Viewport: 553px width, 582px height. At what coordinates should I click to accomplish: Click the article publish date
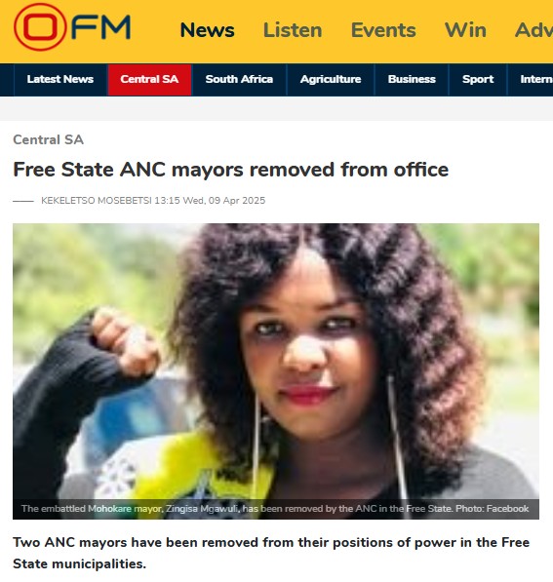pyautogui.click(x=210, y=201)
